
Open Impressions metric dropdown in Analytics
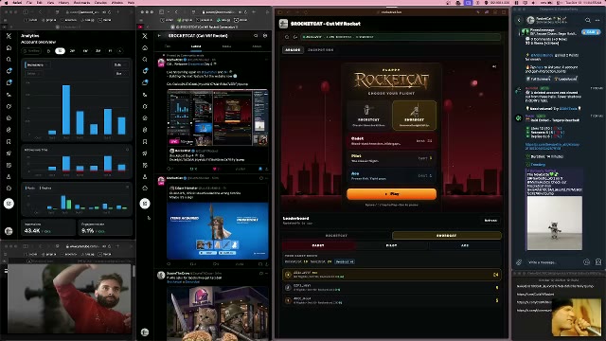(37, 65)
